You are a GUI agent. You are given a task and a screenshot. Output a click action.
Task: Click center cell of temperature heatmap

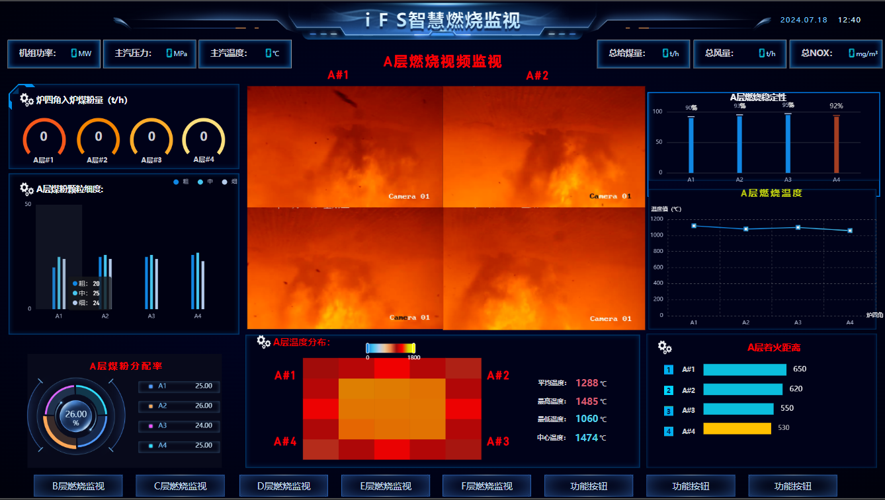(392, 409)
